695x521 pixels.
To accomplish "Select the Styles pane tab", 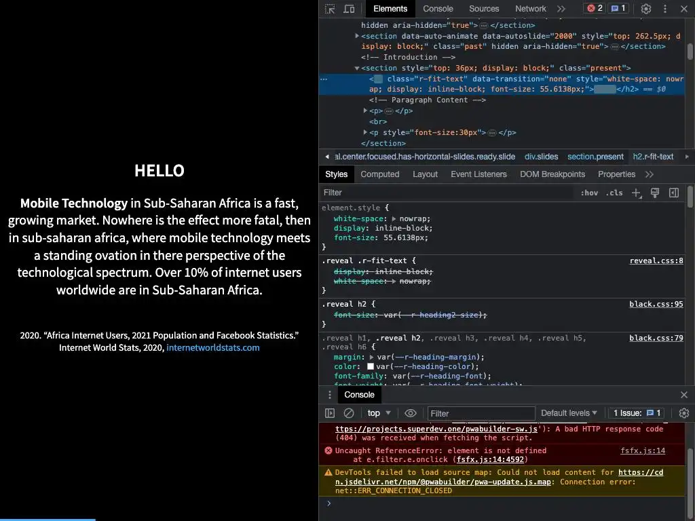I will (337, 174).
